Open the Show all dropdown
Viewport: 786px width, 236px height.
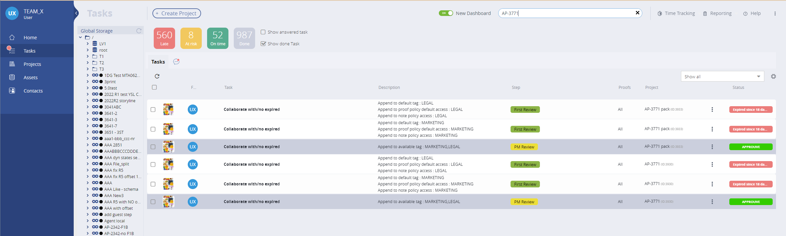pos(722,77)
